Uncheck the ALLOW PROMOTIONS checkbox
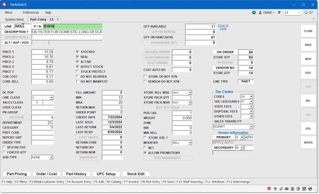 coord(145,153)
